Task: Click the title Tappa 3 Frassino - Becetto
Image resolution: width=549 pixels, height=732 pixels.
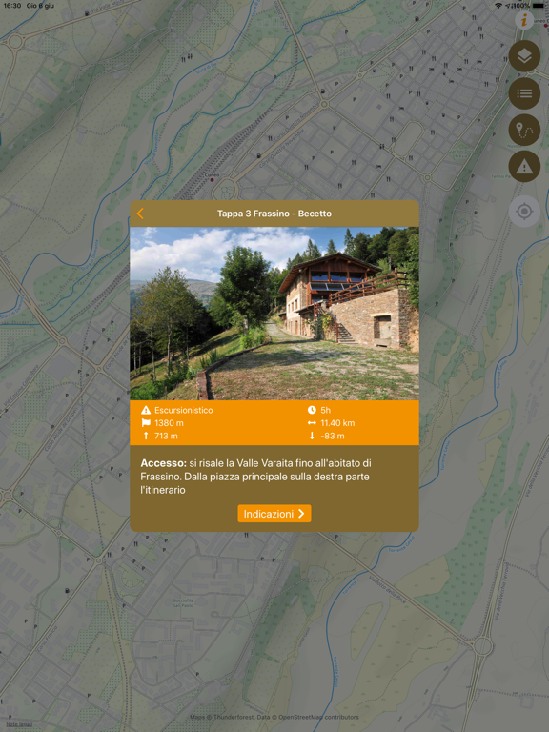Action: [x=274, y=213]
